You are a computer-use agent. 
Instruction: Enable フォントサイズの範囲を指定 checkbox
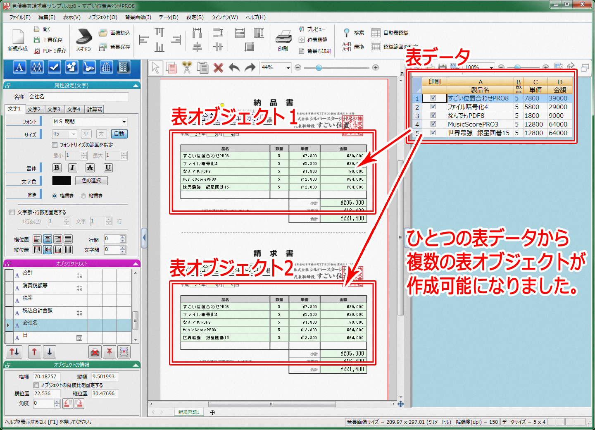point(55,145)
